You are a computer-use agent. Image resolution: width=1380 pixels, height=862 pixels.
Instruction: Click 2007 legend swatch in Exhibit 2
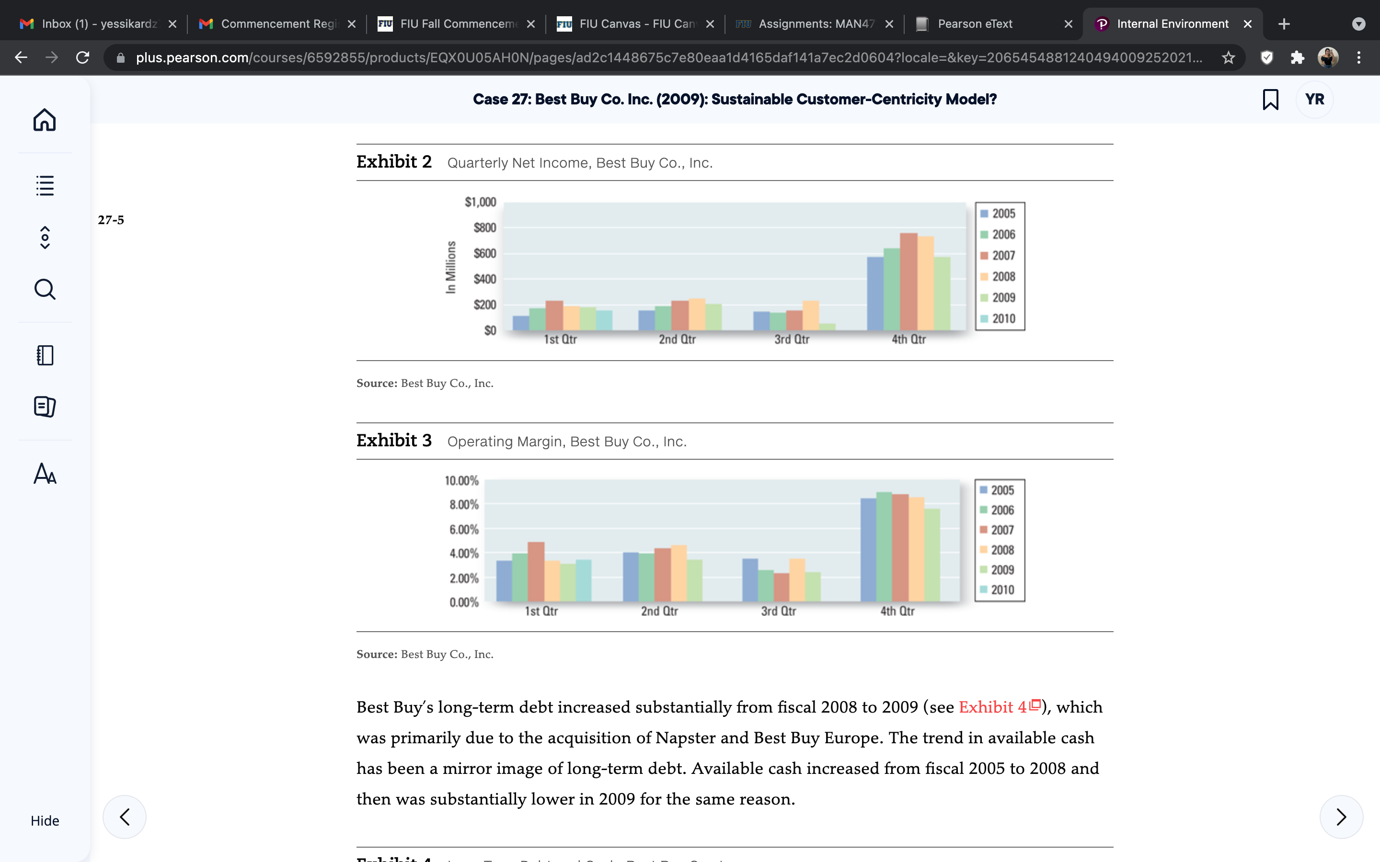pos(984,255)
